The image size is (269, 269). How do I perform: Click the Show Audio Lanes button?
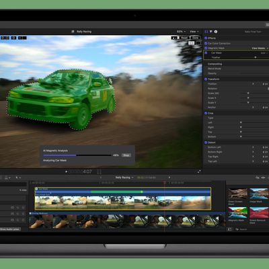(10, 229)
